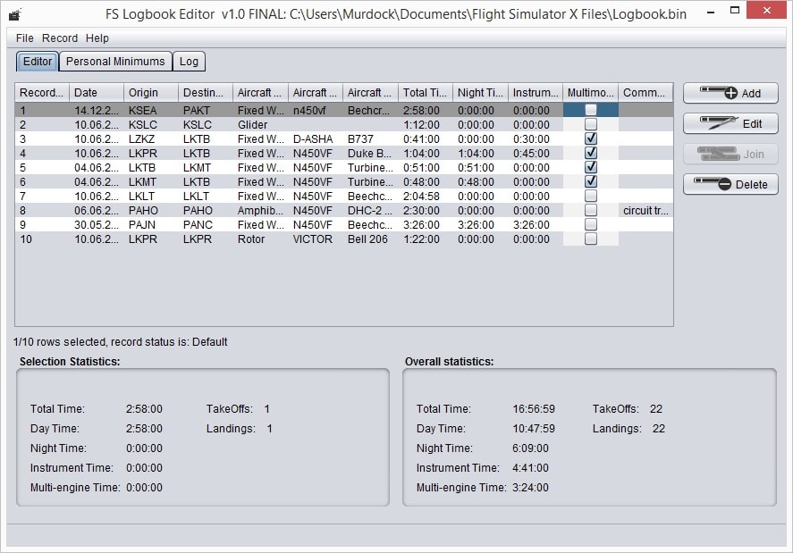Image resolution: width=793 pixels, height=553 pixels.
Task: Switch to the Log tab
Action: [x=189, y=62]
